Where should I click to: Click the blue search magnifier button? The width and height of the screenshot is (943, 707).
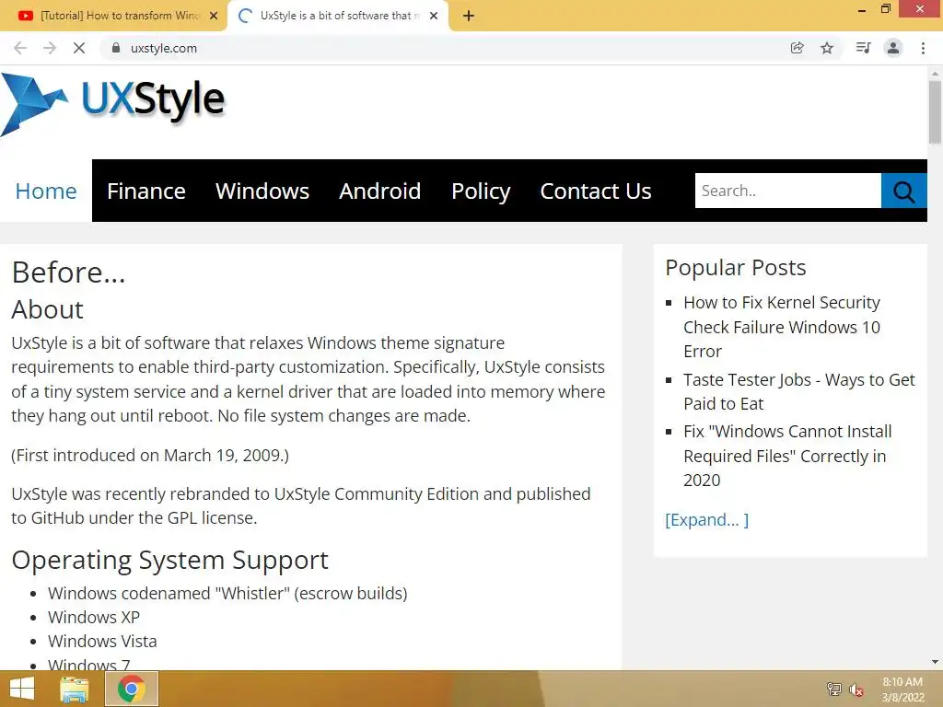(x=903, y=191)
